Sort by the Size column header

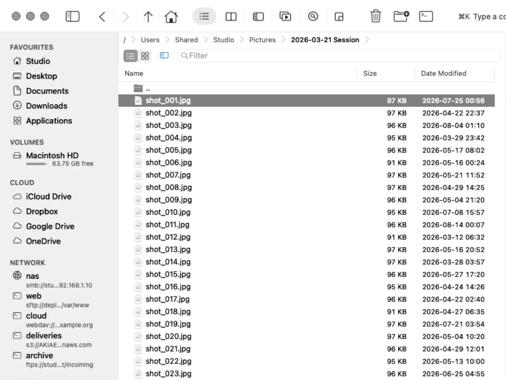(x=370, y=73)
